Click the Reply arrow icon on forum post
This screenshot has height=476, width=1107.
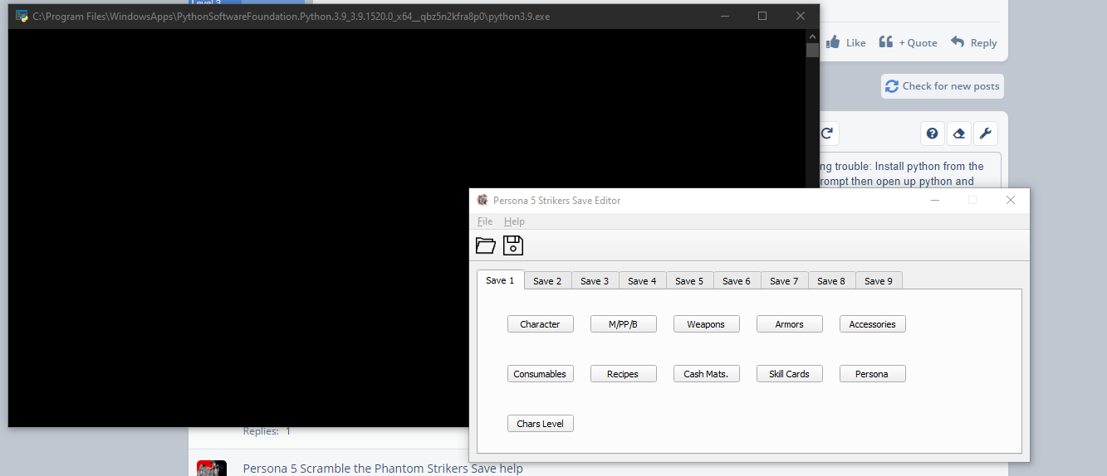click(x=958, y=41)
